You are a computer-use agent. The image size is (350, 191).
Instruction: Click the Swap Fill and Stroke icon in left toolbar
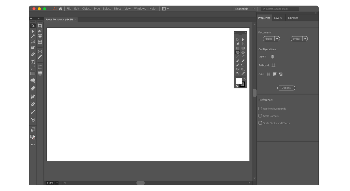coord(33,129)
